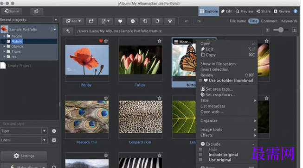Screen dimensions: 303x168
Task: Click the Poppy title link
Action: pyautogui.click(x=86, y=85)
